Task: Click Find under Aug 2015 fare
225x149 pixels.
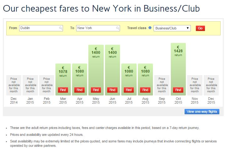Action: (x=145, y=90)
